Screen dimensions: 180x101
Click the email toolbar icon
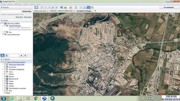tap(81, 7)
